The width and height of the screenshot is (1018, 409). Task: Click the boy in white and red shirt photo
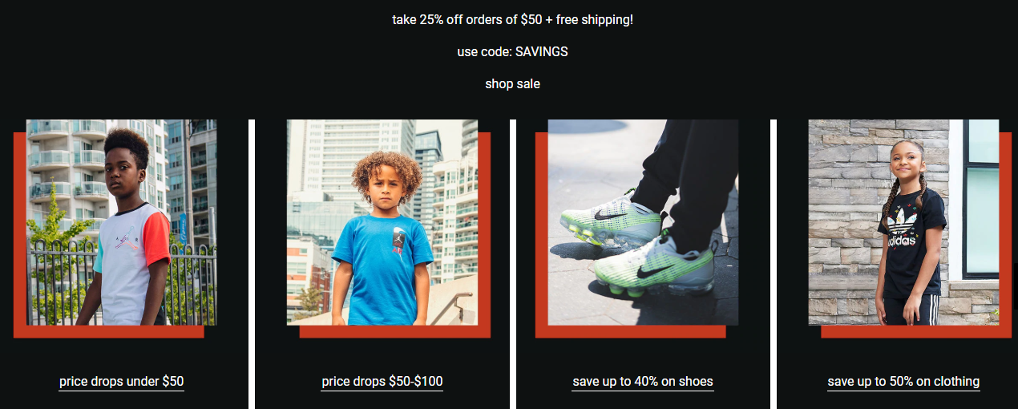point(122,222)
